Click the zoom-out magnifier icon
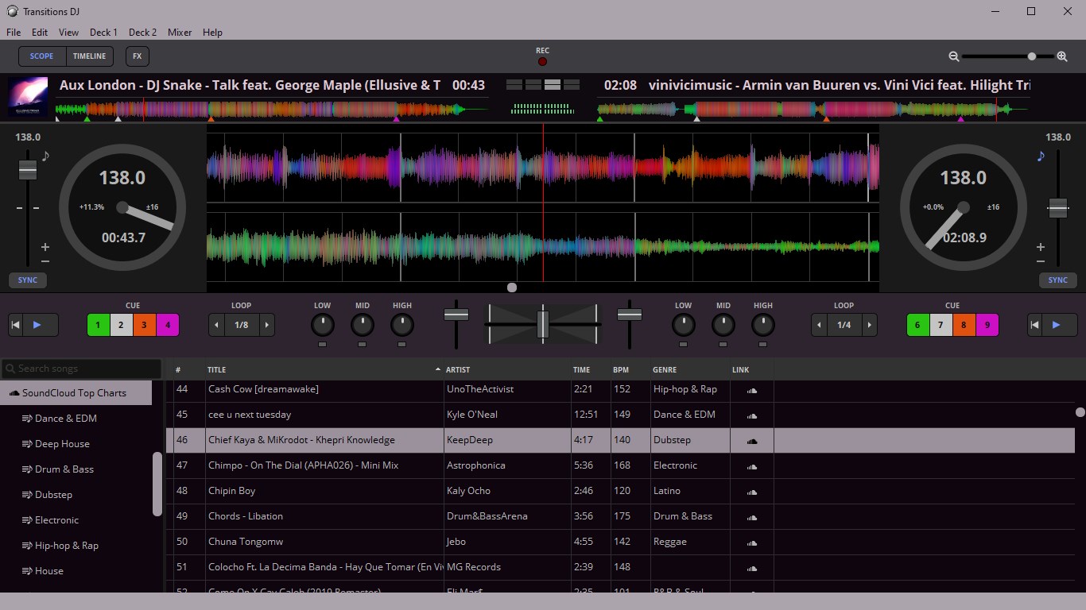1086x610 pixels. click(x=953, y=56)
